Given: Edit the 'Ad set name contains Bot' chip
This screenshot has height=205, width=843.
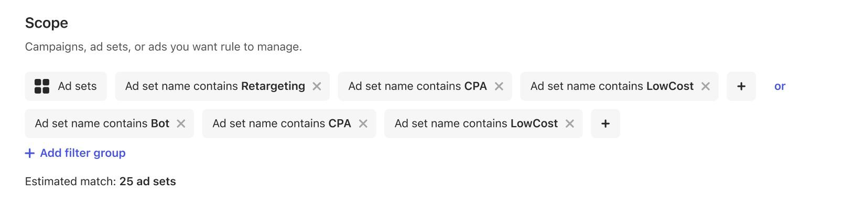Looking at the screenshot, I should tap(102, 123).
